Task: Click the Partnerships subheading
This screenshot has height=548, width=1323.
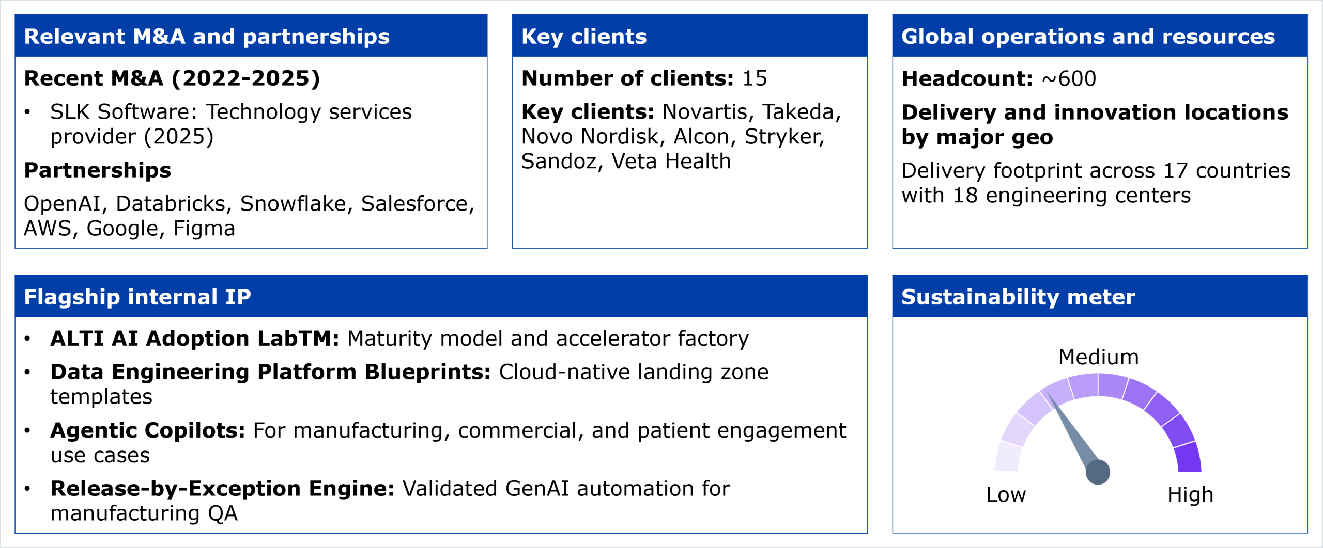Action: point(98,170)
